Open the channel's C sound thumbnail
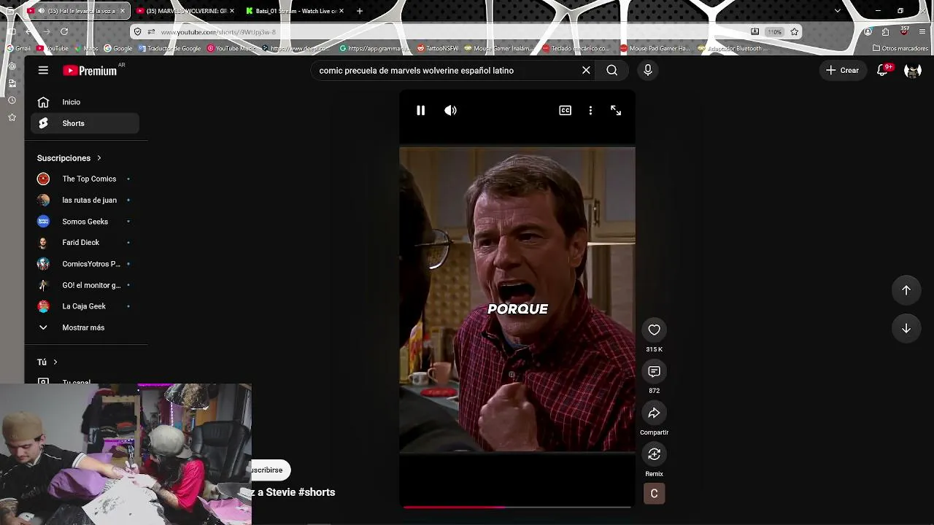 (x=654, y=494)
